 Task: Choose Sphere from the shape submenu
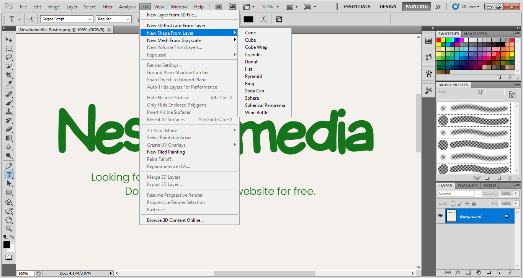(252, 98)
